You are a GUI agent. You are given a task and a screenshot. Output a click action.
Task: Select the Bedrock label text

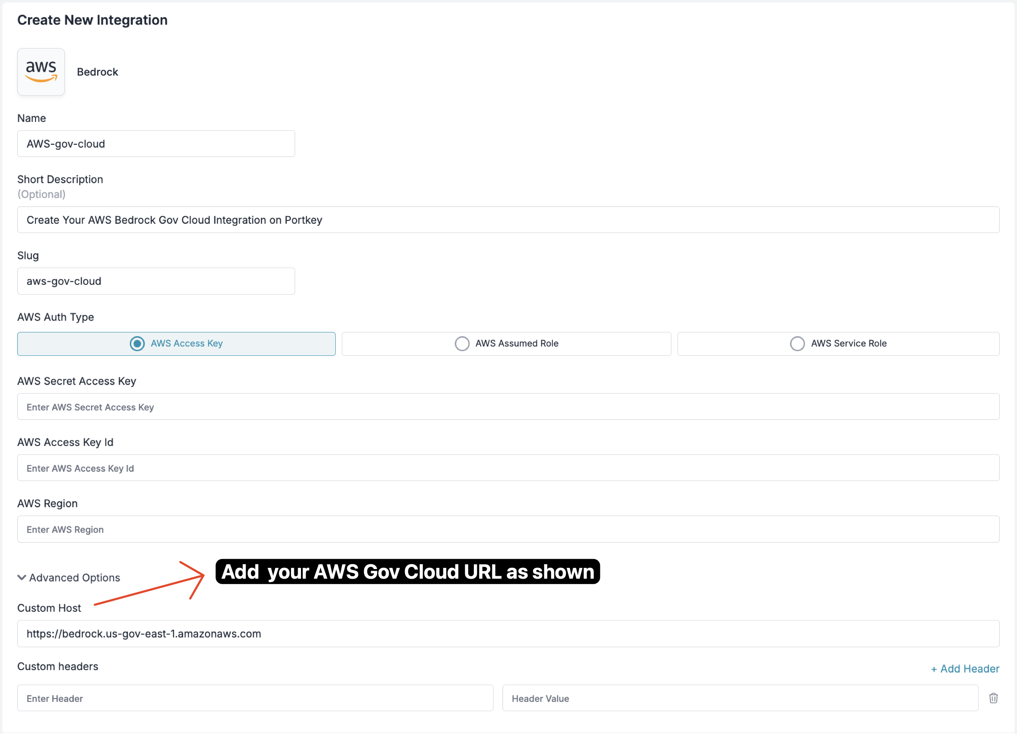pos(97,72)
